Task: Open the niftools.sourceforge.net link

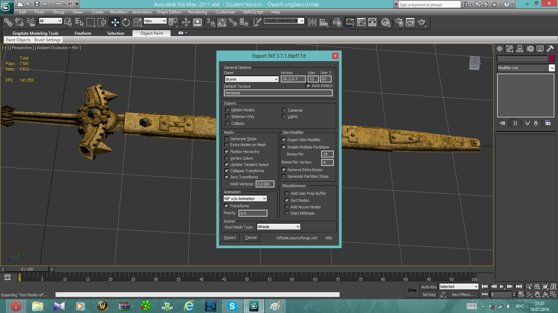Action: point(297,238)
